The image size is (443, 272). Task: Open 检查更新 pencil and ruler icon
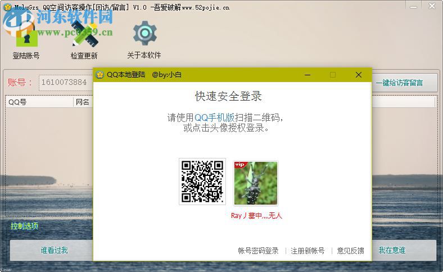point(84,34)
